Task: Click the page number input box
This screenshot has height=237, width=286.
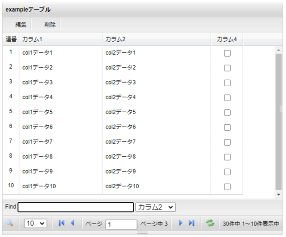Action: pos(121,224)
